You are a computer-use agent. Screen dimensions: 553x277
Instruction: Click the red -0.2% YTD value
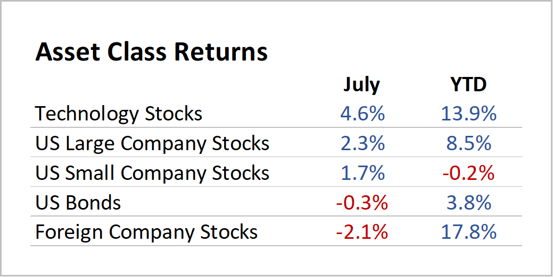pos(468,173)
